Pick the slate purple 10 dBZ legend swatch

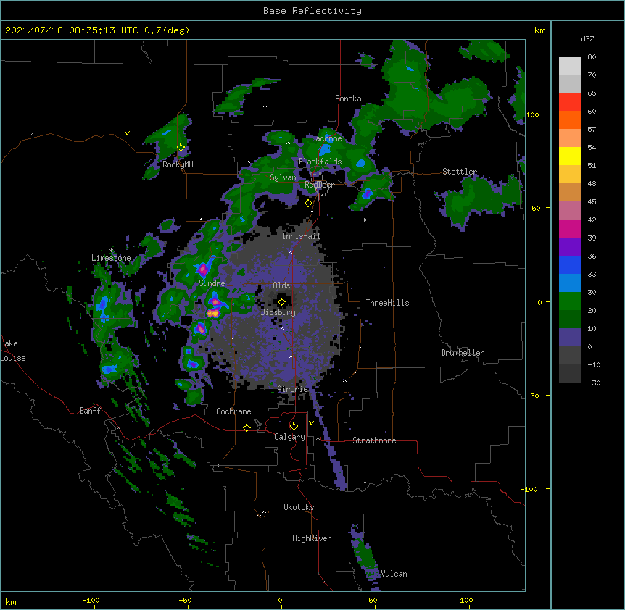[570, 338]
